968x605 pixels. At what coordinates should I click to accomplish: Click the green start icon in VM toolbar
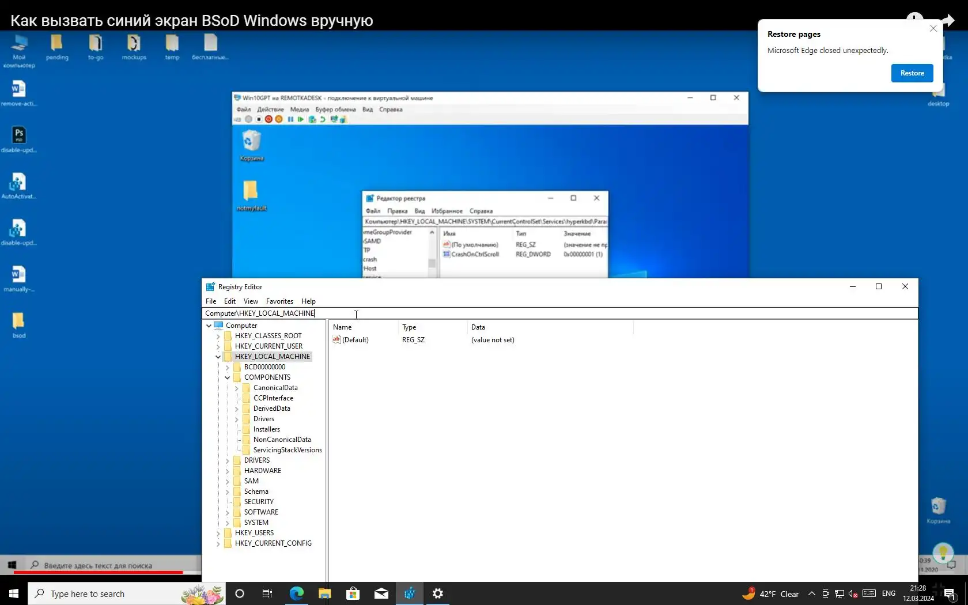tap(301, 119)
